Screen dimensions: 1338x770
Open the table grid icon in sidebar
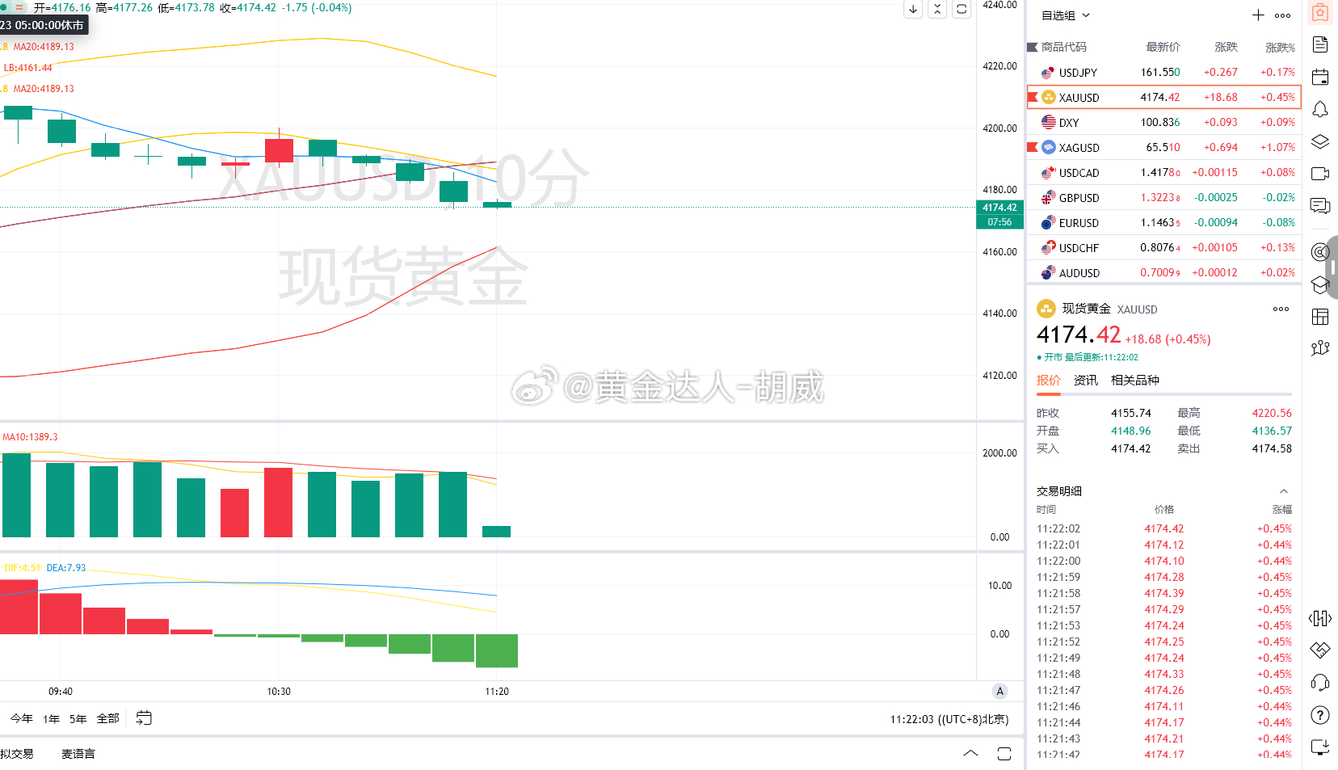[1320, 316]
